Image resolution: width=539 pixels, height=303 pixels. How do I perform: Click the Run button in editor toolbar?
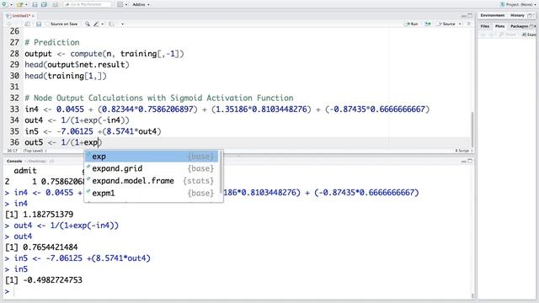tap(411, 24)
